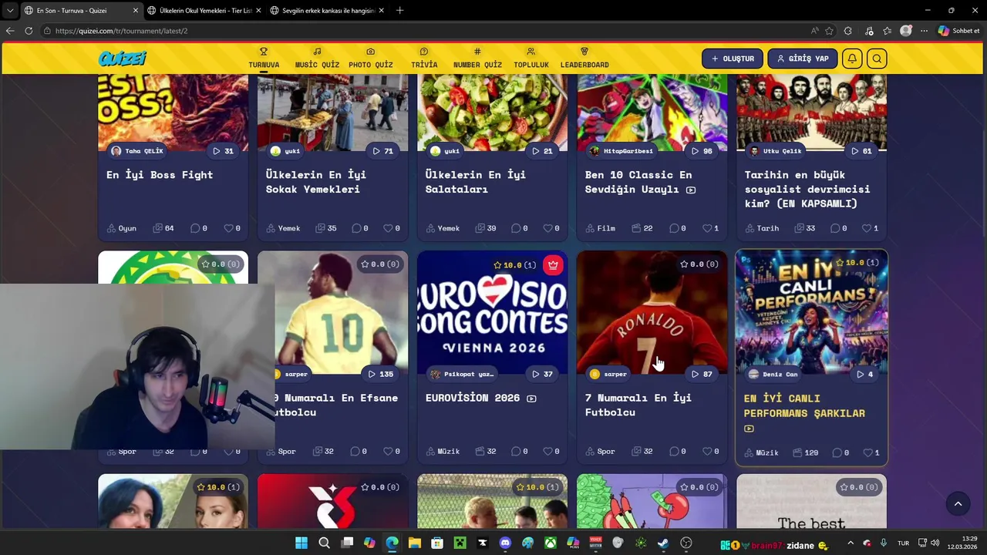Viewport: 987px width, 555px height.
Task: Open Xbox app from the taskbar
Action: click(x=551, y=543)
